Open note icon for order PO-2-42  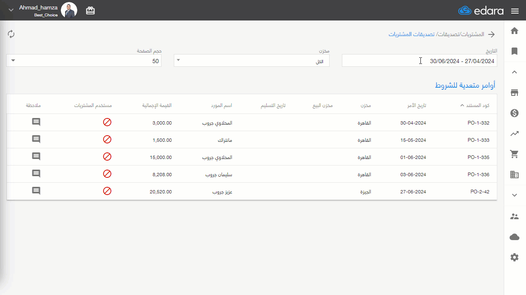36,191
